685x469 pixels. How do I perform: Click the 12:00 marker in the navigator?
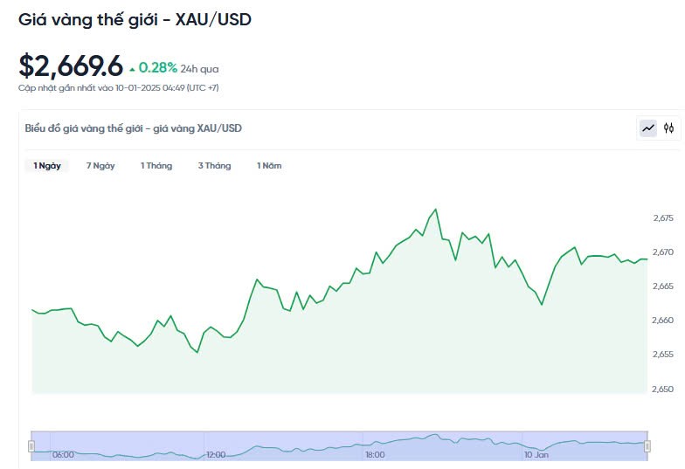tap(216, 455)
